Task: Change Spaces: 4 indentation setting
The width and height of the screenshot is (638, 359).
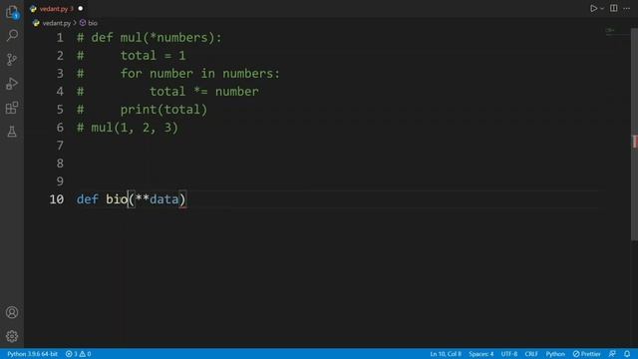Action: tap(480, 354)
